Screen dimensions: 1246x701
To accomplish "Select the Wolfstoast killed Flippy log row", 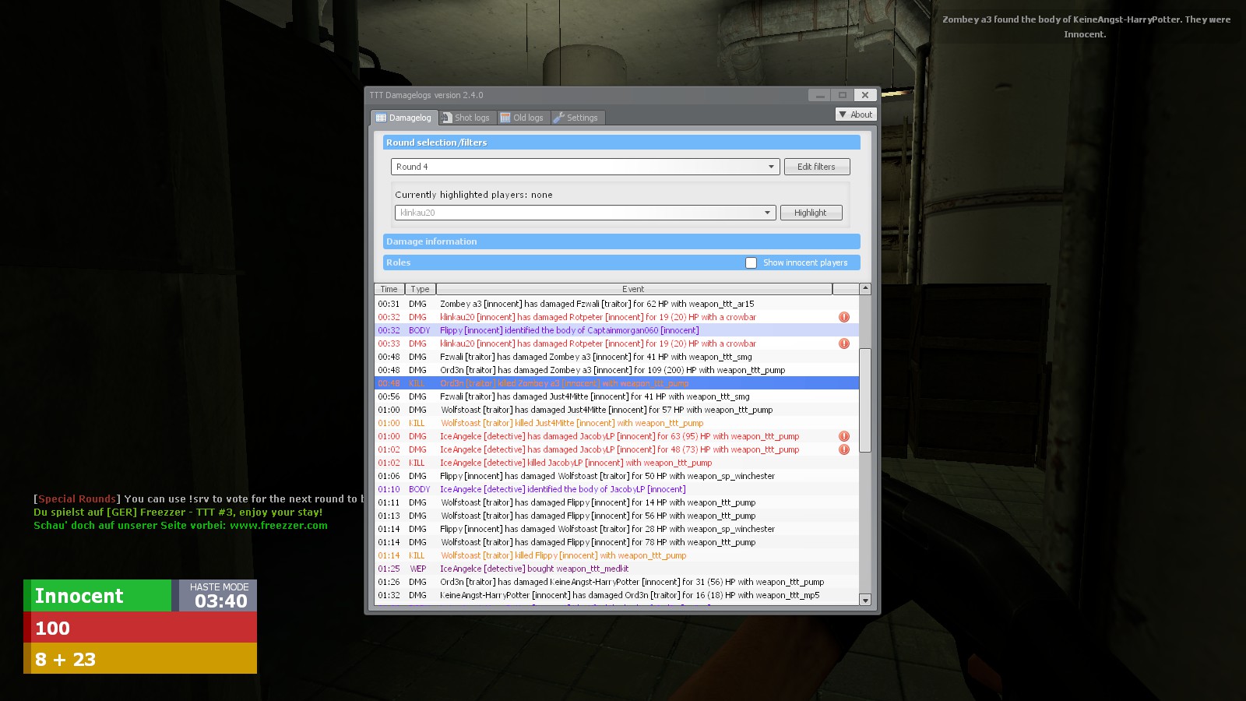I will pos(563,555).
